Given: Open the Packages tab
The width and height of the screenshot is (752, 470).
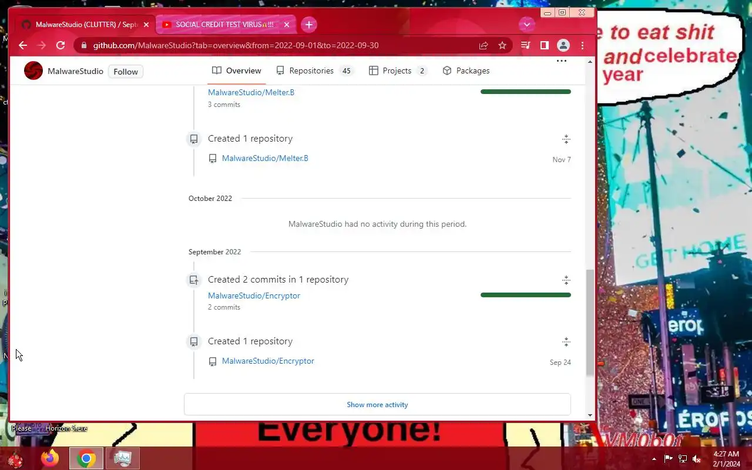Looking at the screenshot, I should coord(466,70).
